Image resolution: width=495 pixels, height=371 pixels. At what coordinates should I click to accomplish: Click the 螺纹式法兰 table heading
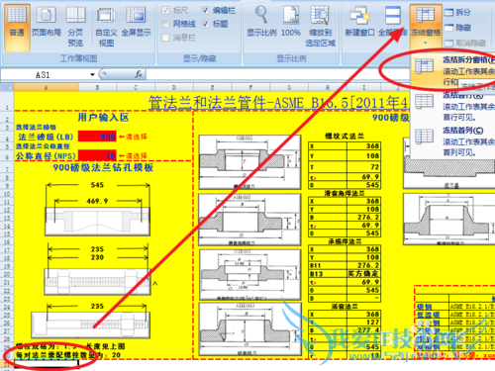click(345, 137)
